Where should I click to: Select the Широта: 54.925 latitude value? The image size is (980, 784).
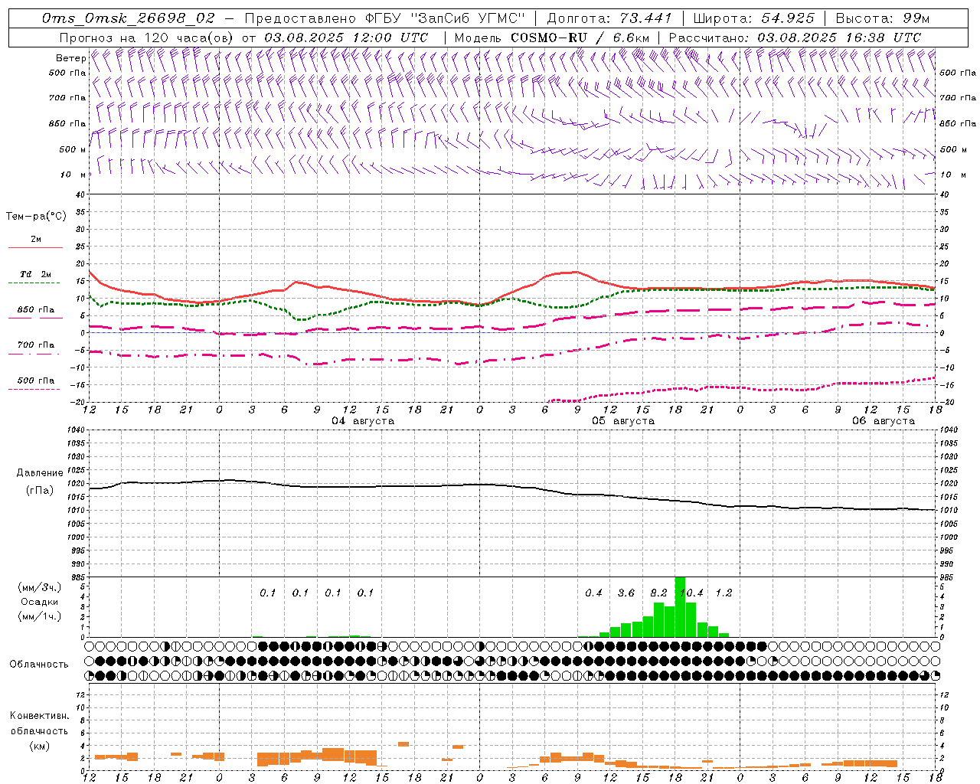755,18
